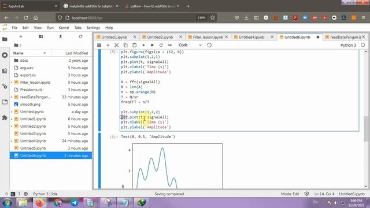Switch to python How to add title browser tab
The image size is (370, 208).
pyautogui.click(x=152, y=6)
